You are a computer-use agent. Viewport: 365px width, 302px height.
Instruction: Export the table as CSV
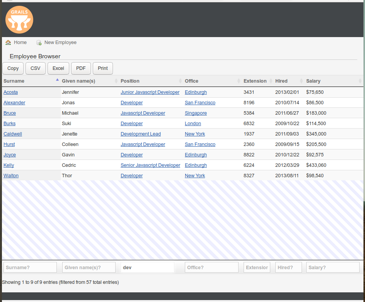35,68
